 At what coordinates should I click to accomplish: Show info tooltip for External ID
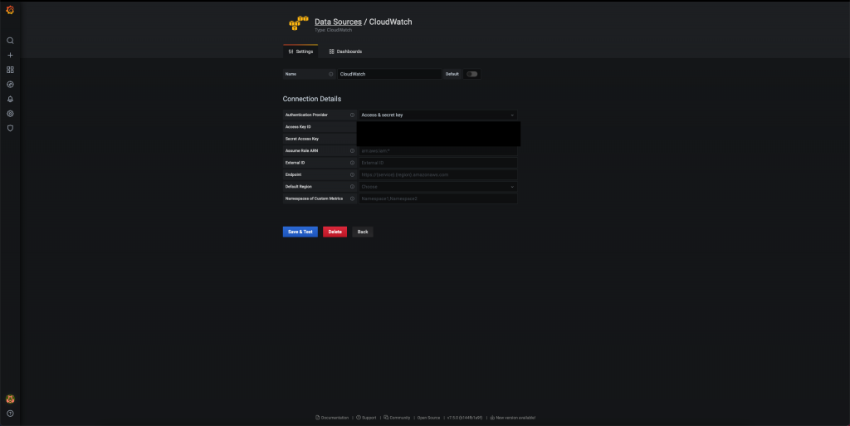[x=352, y=163]
